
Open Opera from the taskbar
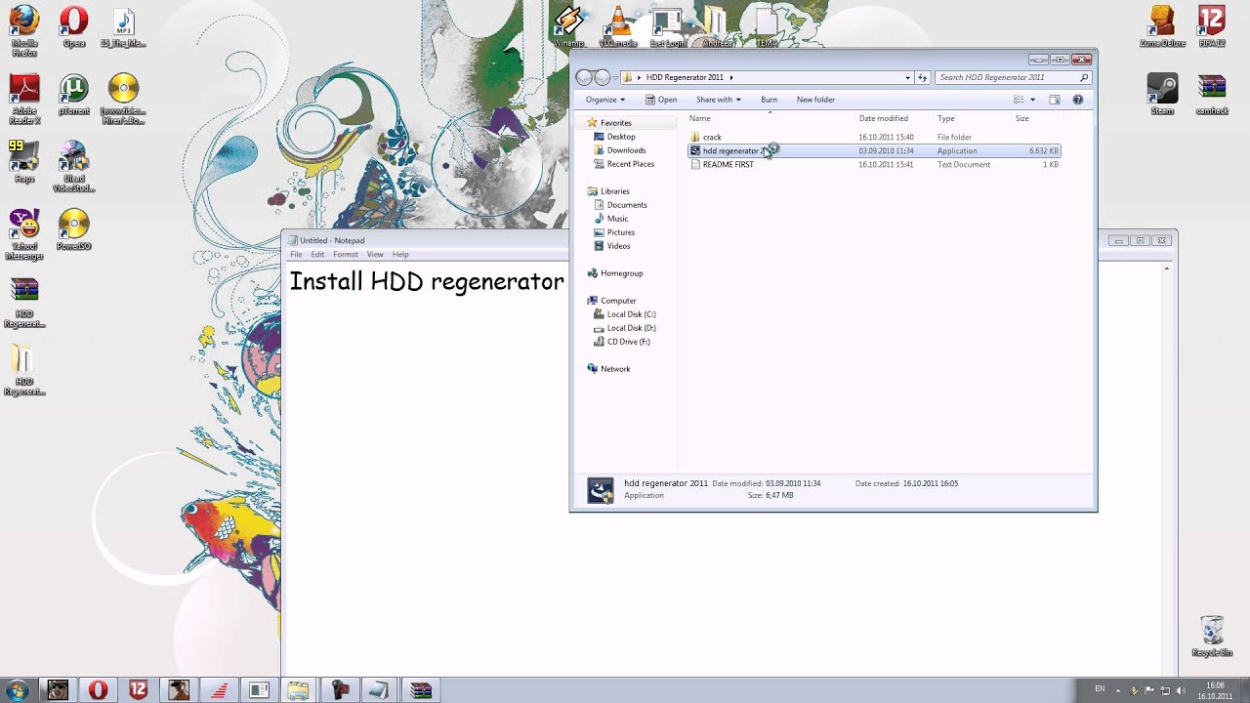[x=98, y=690]
